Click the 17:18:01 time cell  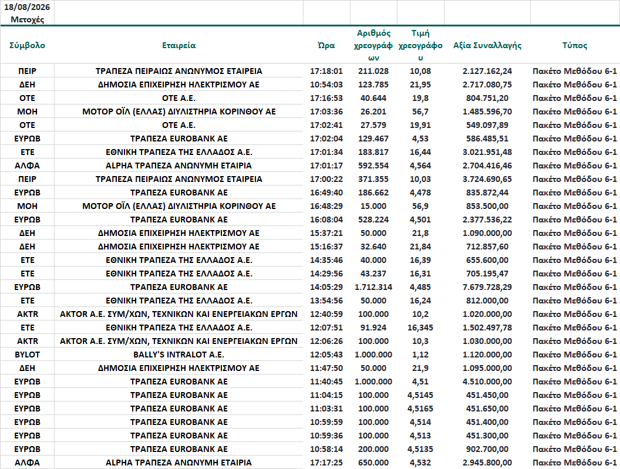pyautogui.click(x=326, y=71)
